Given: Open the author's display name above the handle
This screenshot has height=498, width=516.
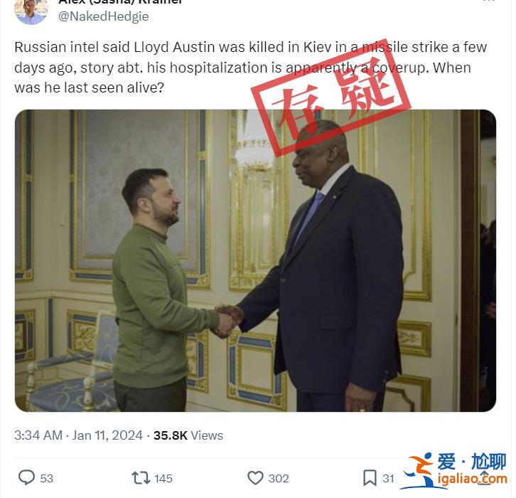Looking at the screenshot, I should (120, 2).
